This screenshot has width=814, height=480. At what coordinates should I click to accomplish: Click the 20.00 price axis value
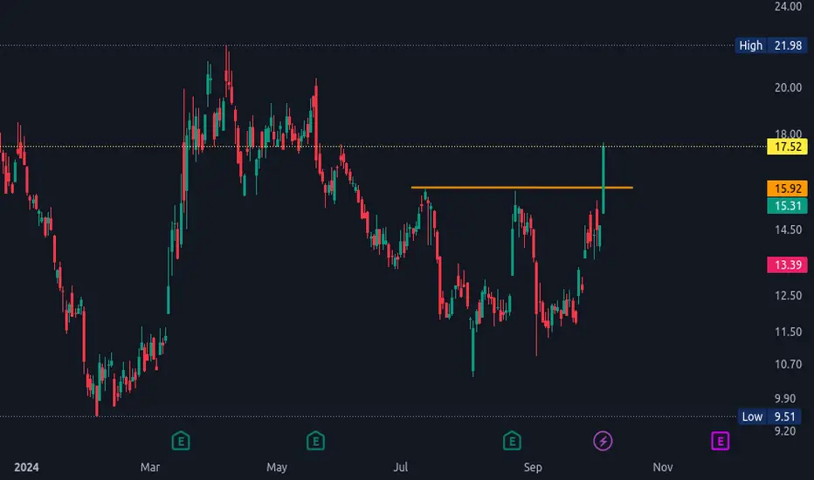[788, 87]
